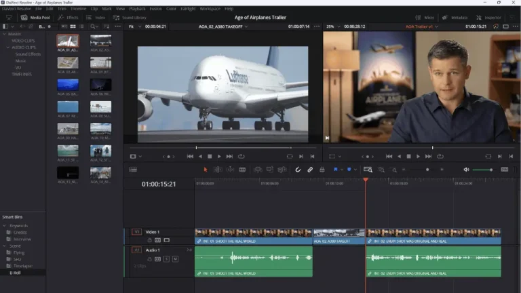Open the Metadata panel
The image size is (521, 293).
coord(455,18)
